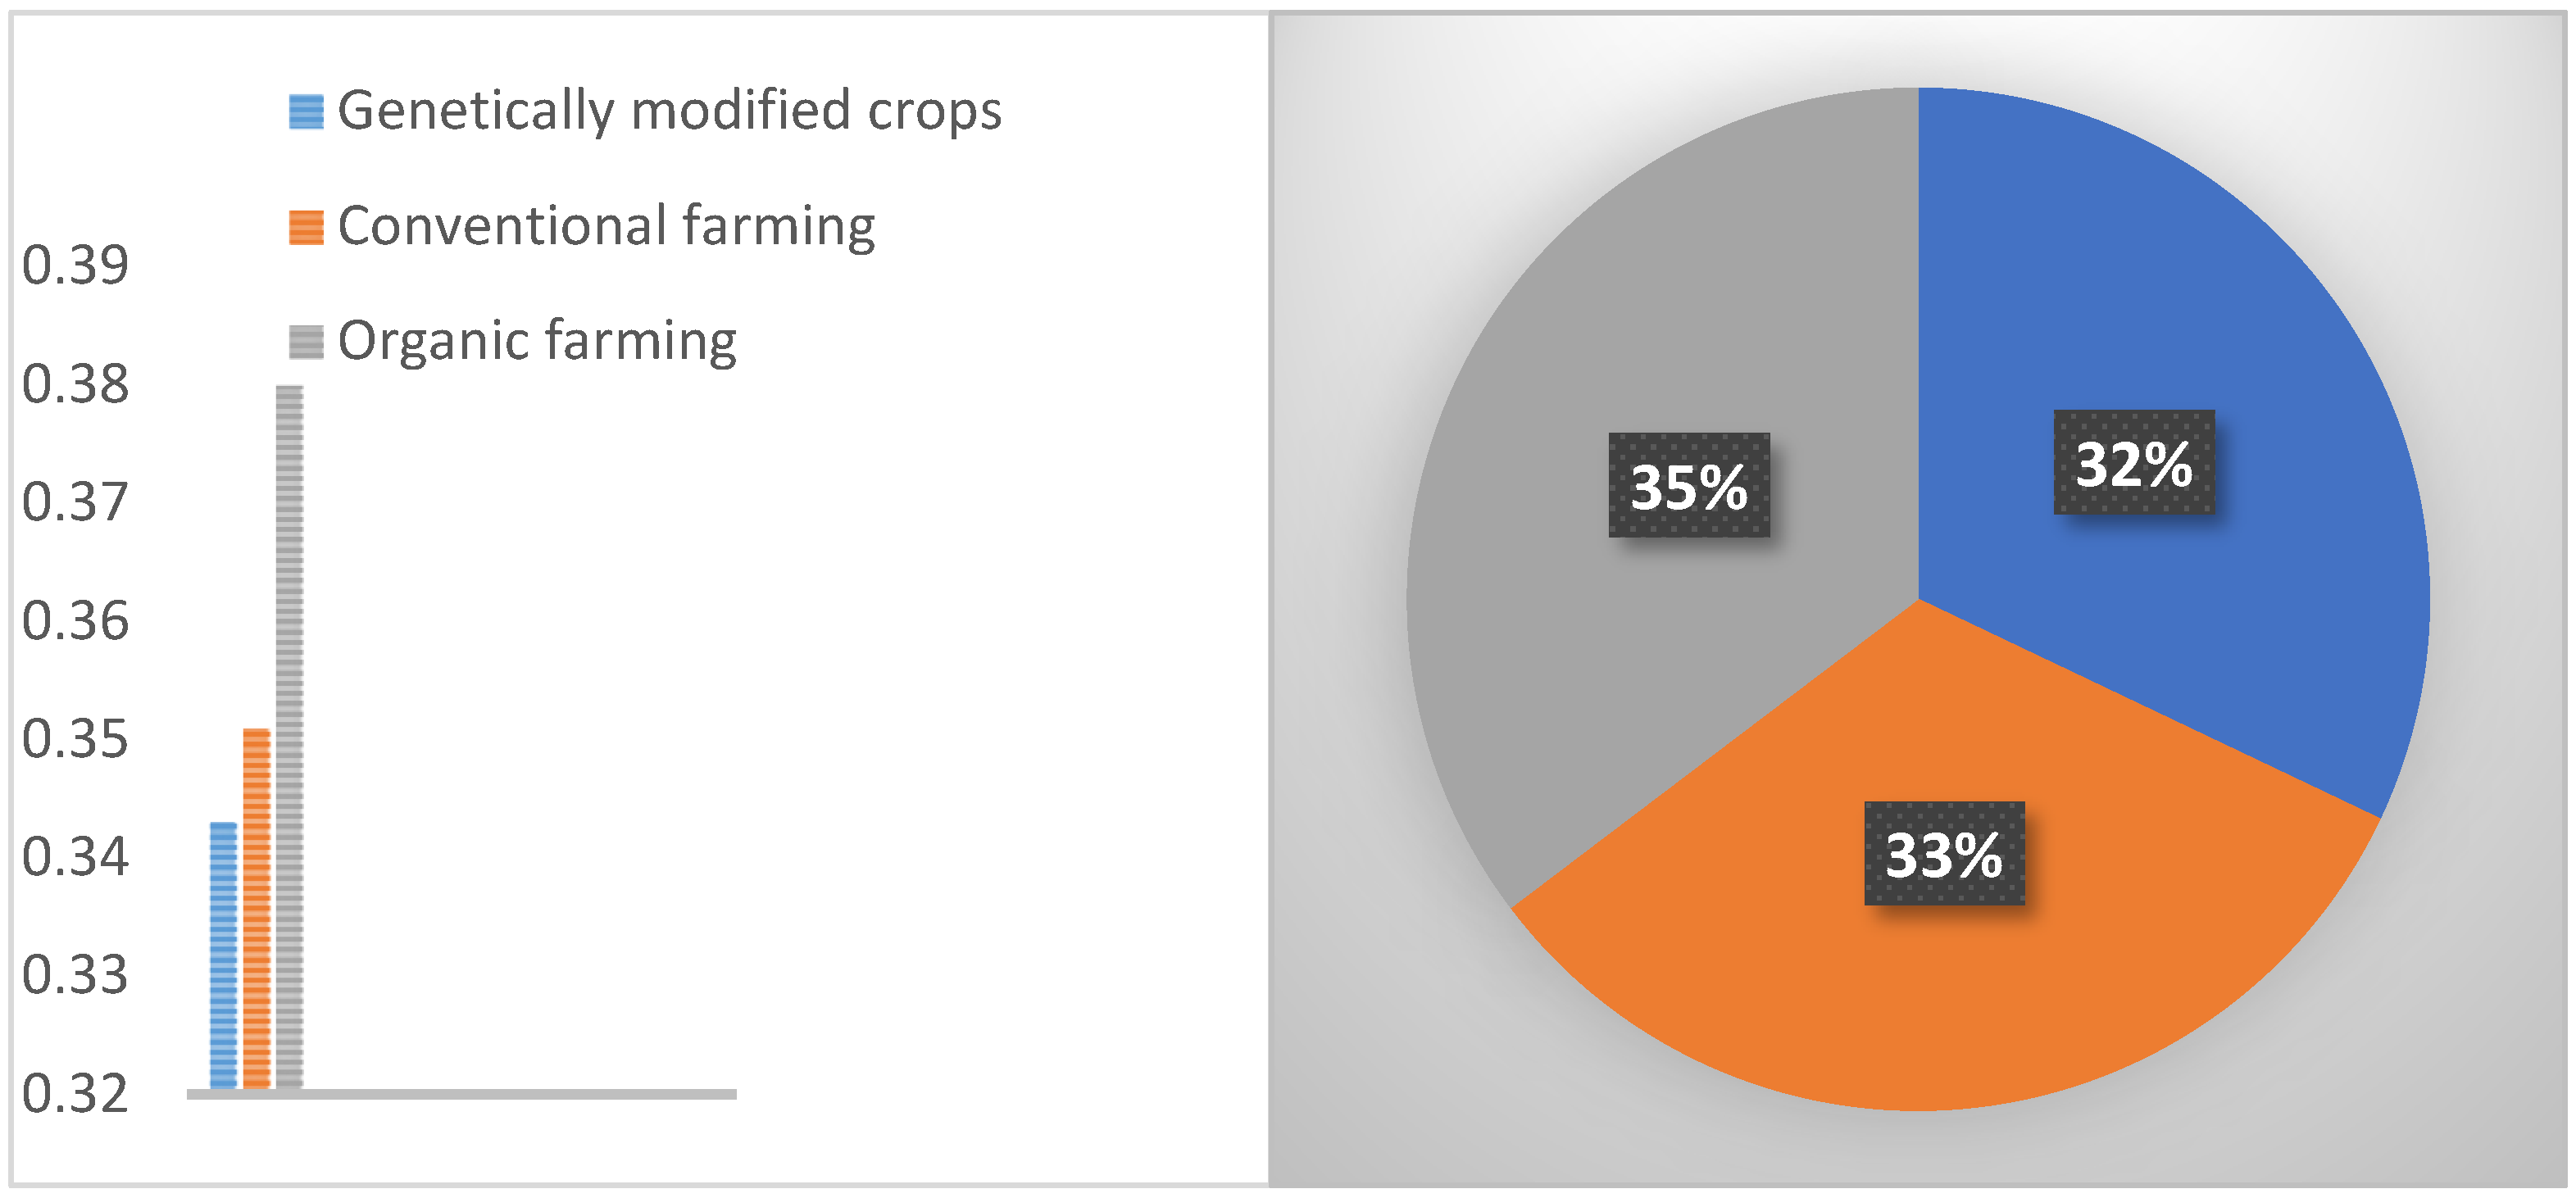Image resolution: width=2576 pixels, height=1198 pixels.
Task: Select the "Genetically modified crops" legend text
Action: pos(669,110)
